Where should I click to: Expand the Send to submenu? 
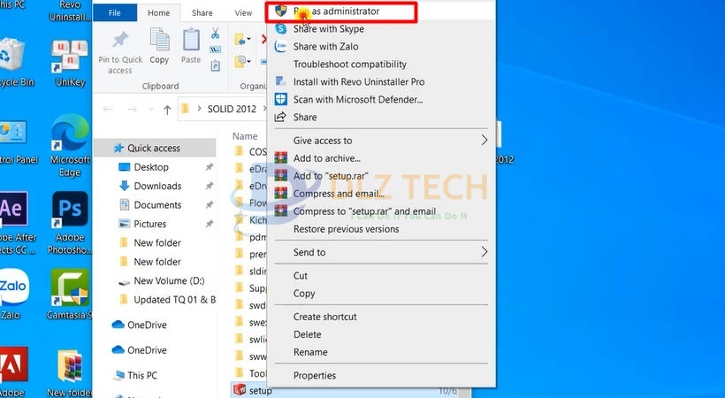381,252
